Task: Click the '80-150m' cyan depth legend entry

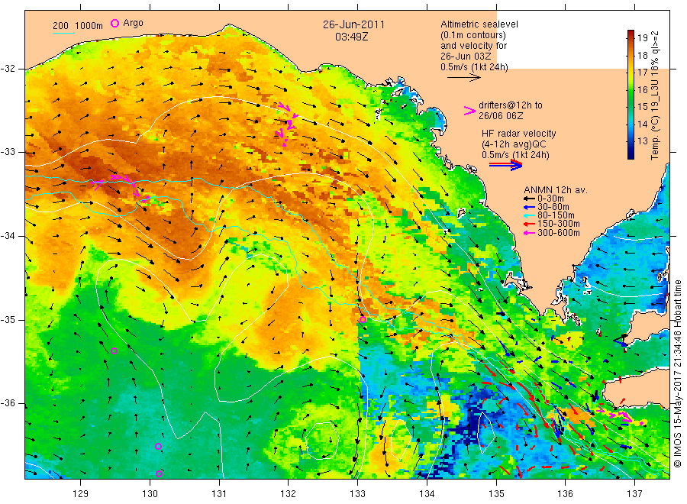Action: pyautogui.click(x=549, y=215)
